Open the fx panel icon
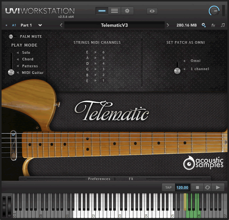229x220 pixels. pyautogui.click(x=213, y=25)
